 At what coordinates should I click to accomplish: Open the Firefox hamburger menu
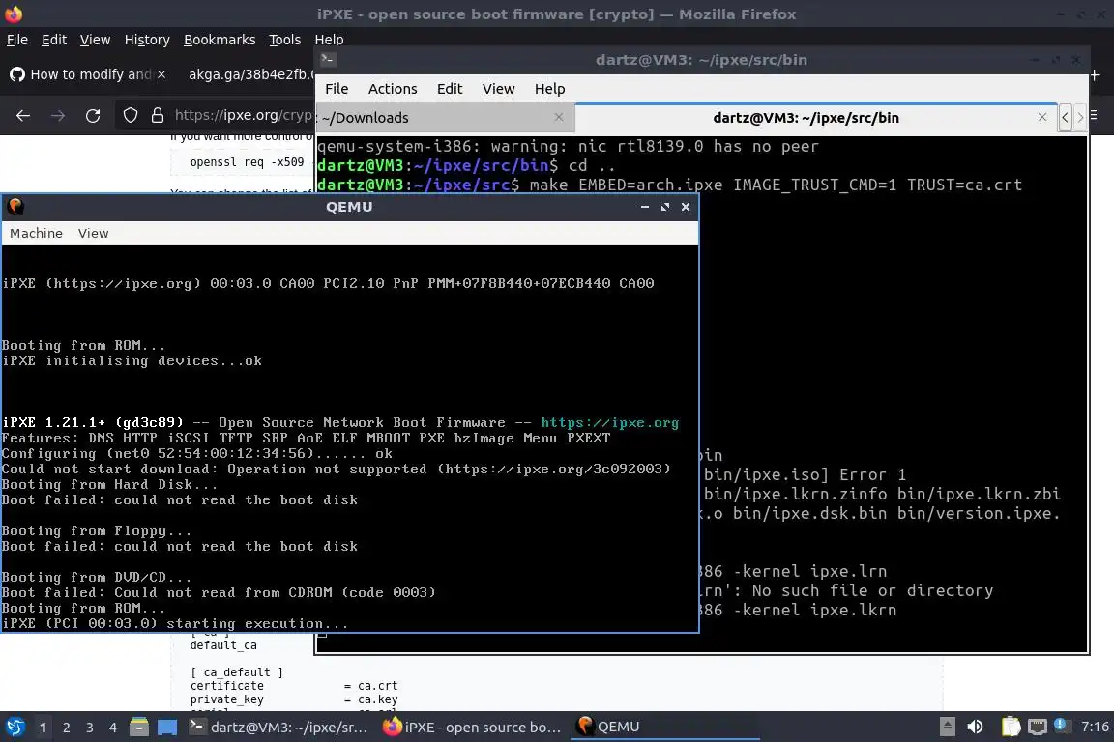click(1094, 115)
